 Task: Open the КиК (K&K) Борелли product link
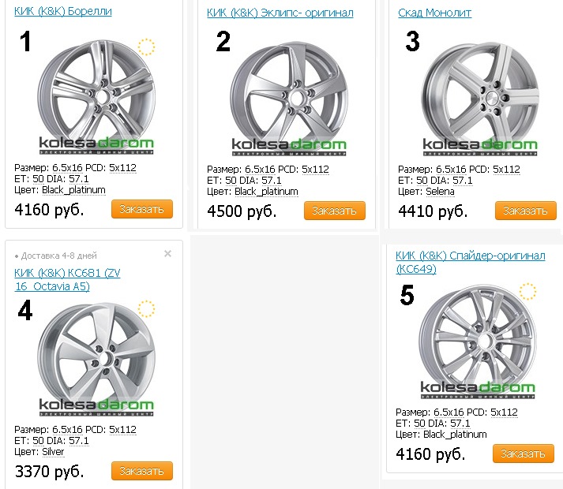click(x=63, y=11)
